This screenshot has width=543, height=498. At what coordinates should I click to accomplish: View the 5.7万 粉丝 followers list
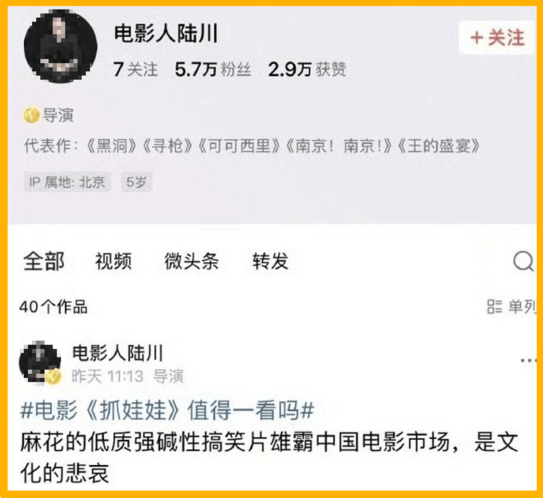[213, 69]
